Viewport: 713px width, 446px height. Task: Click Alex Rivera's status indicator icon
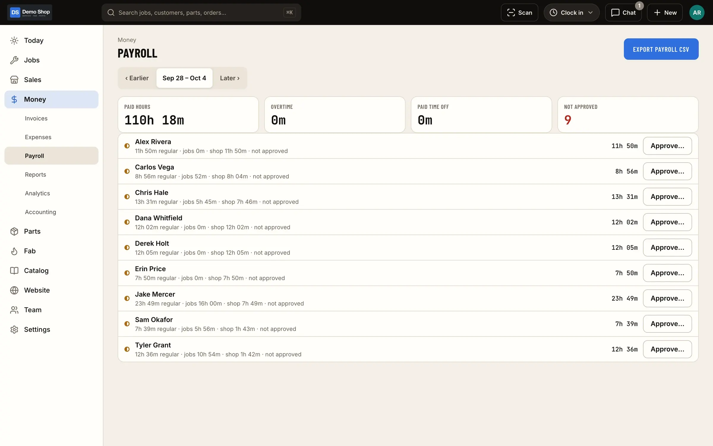(x=127, y=146)
